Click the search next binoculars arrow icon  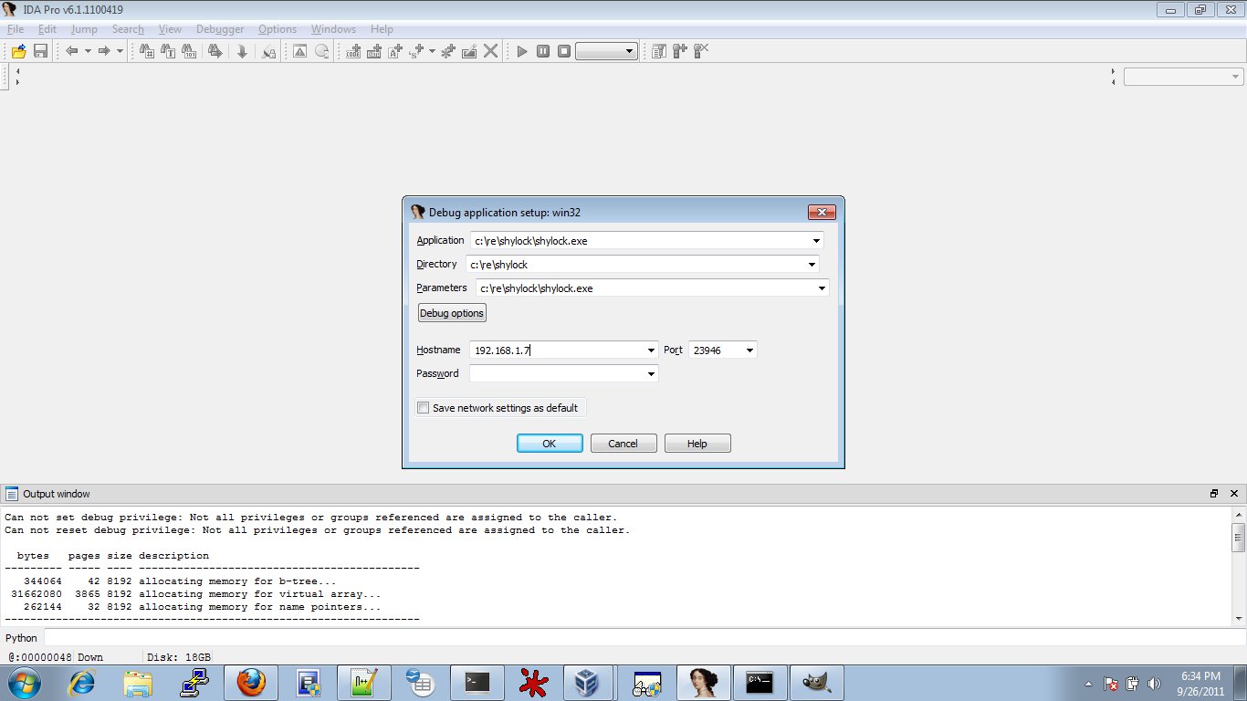coord(215,51)
